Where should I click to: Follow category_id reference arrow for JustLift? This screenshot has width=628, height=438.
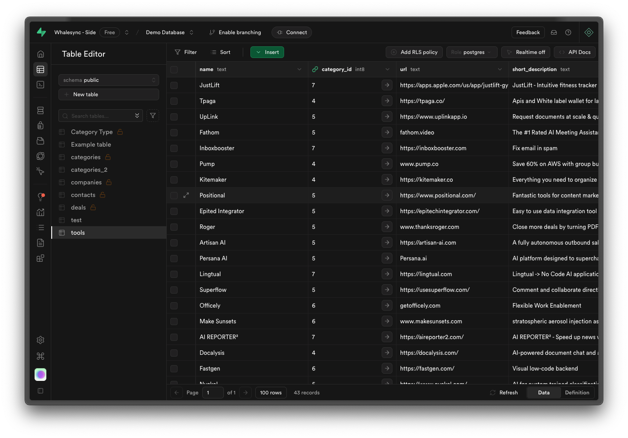pyautogui.click(x=387, y=85)
